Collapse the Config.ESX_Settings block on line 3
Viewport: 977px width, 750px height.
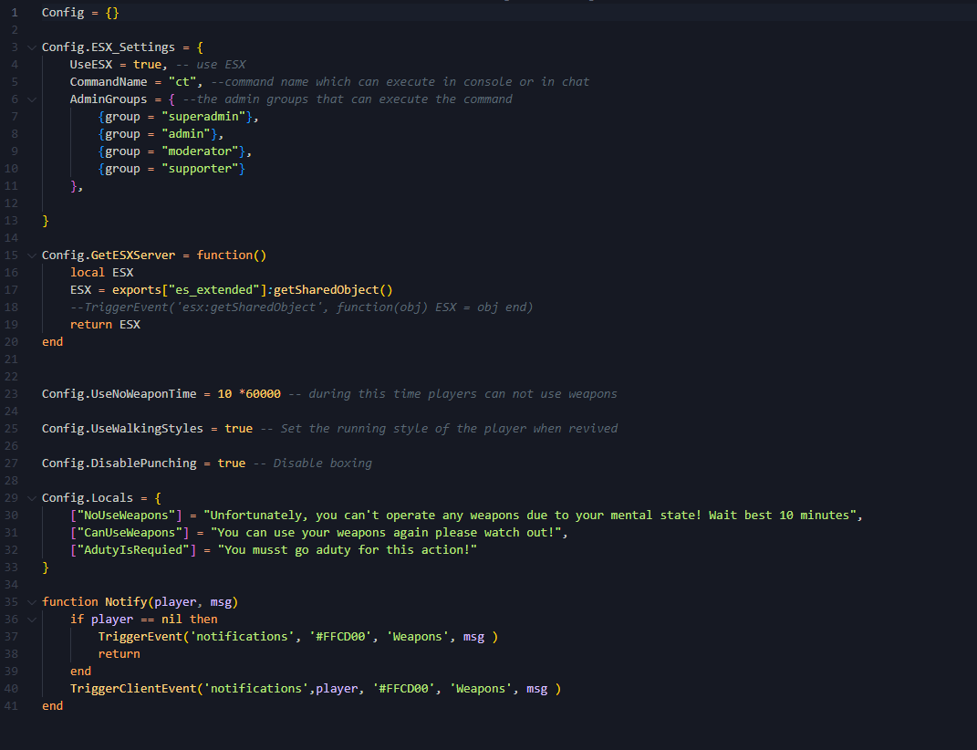coord(32,47)
